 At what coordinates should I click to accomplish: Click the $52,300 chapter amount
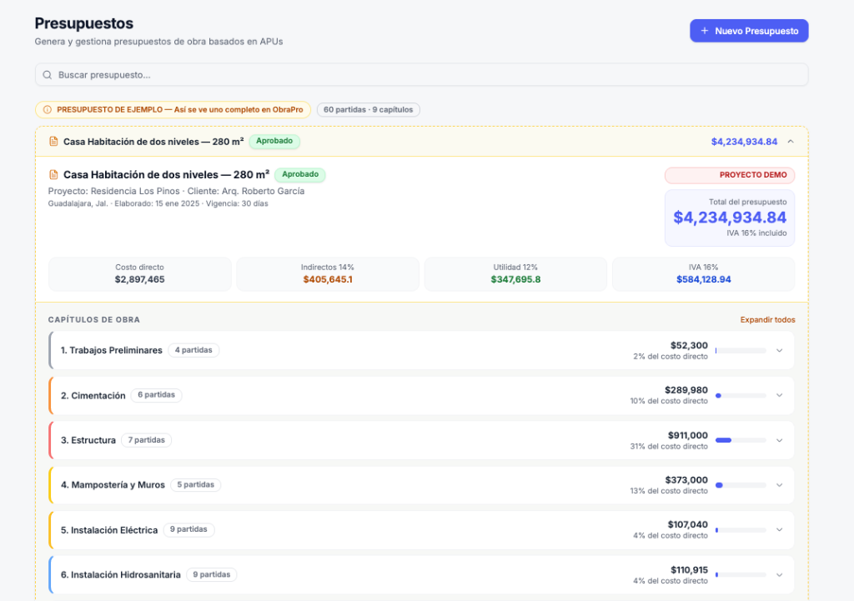click(x=689, y=345)
